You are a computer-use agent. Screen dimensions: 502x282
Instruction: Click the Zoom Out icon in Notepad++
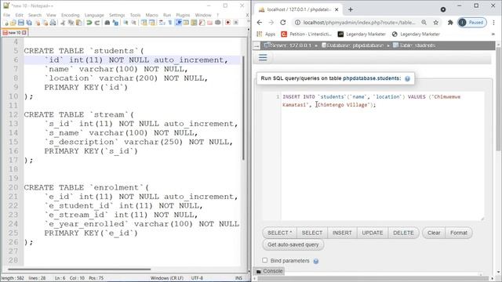tap(133, 23)
